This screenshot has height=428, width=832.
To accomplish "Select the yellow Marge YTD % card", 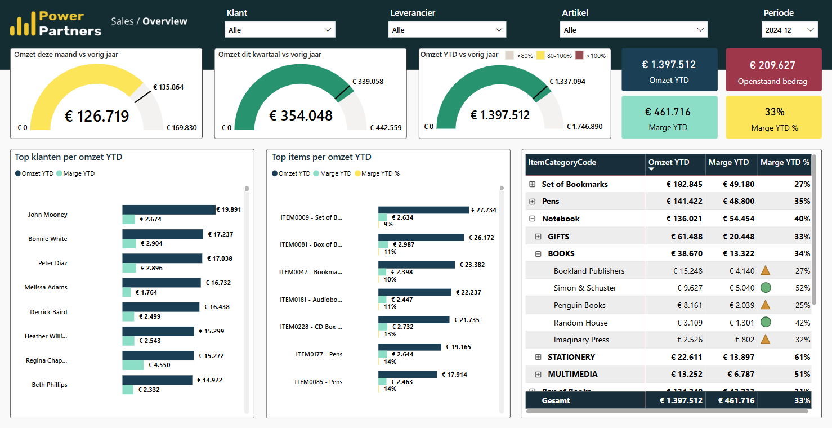I will (773, 117).
